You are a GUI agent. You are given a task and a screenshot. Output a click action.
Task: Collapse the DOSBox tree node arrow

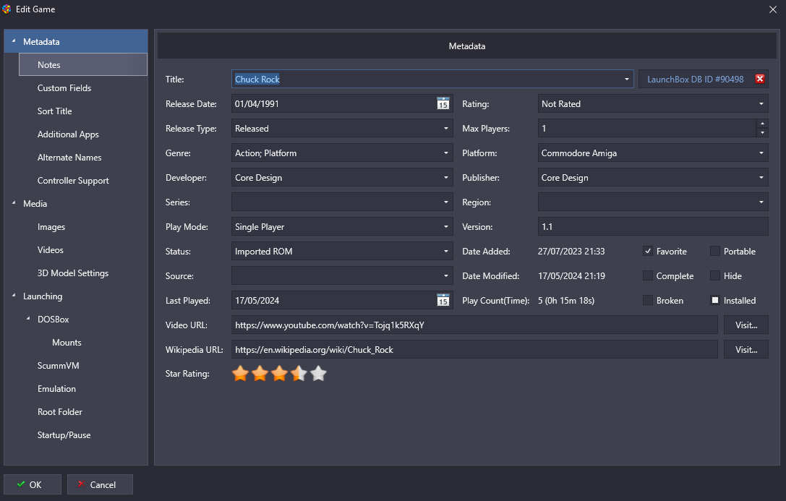click(x=28, y=319)
